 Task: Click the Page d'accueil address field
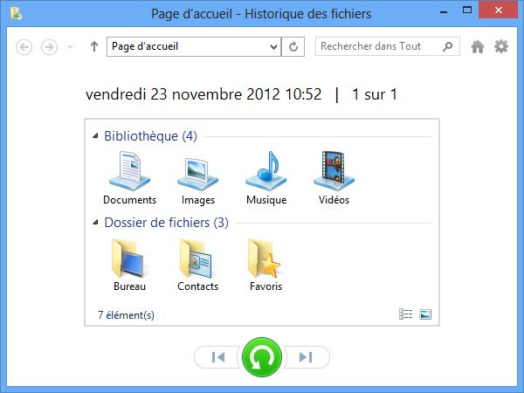(194, 46)
